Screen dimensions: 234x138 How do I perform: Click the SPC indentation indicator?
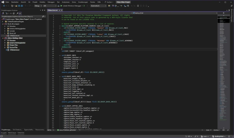pos(224,130)
